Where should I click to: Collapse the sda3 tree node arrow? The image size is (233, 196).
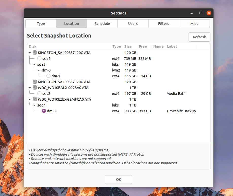point(34,64)
